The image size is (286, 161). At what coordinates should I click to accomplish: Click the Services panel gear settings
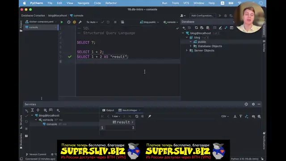[x=253, y=104]
